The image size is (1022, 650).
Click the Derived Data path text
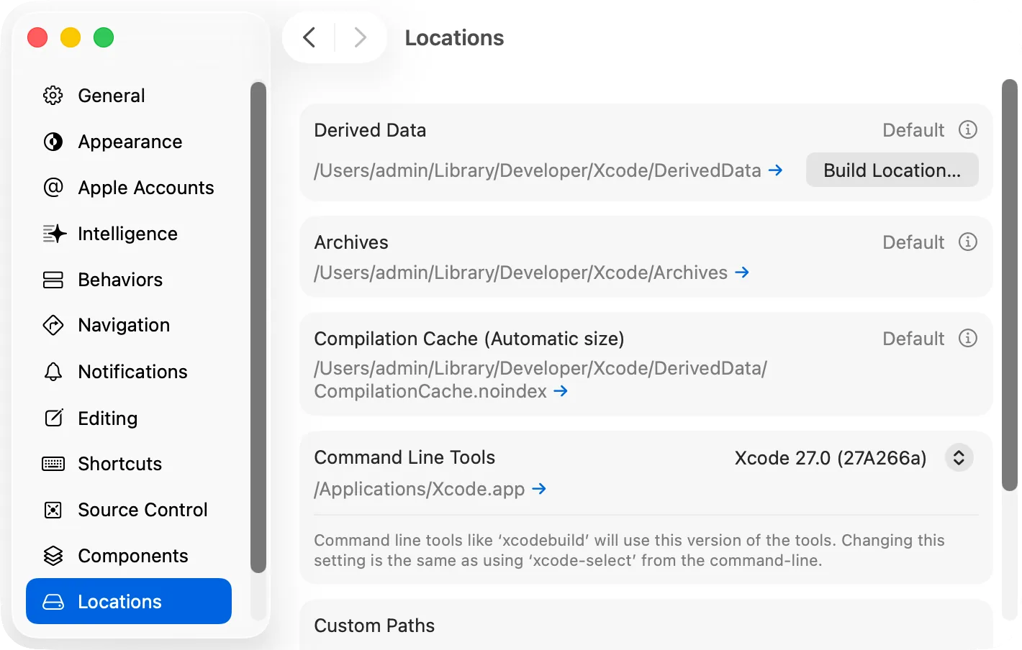click(x=537, y=170)
